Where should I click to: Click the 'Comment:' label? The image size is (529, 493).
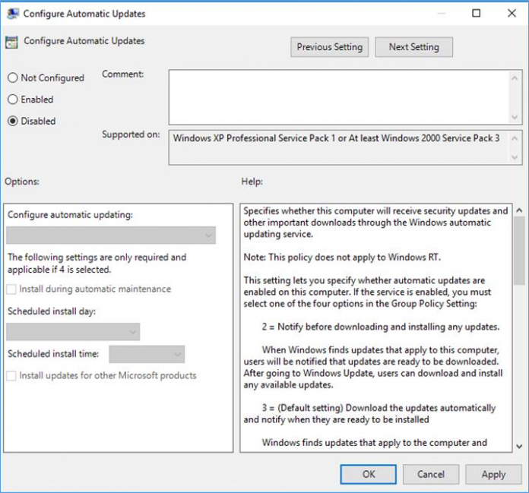coord(123,74)
